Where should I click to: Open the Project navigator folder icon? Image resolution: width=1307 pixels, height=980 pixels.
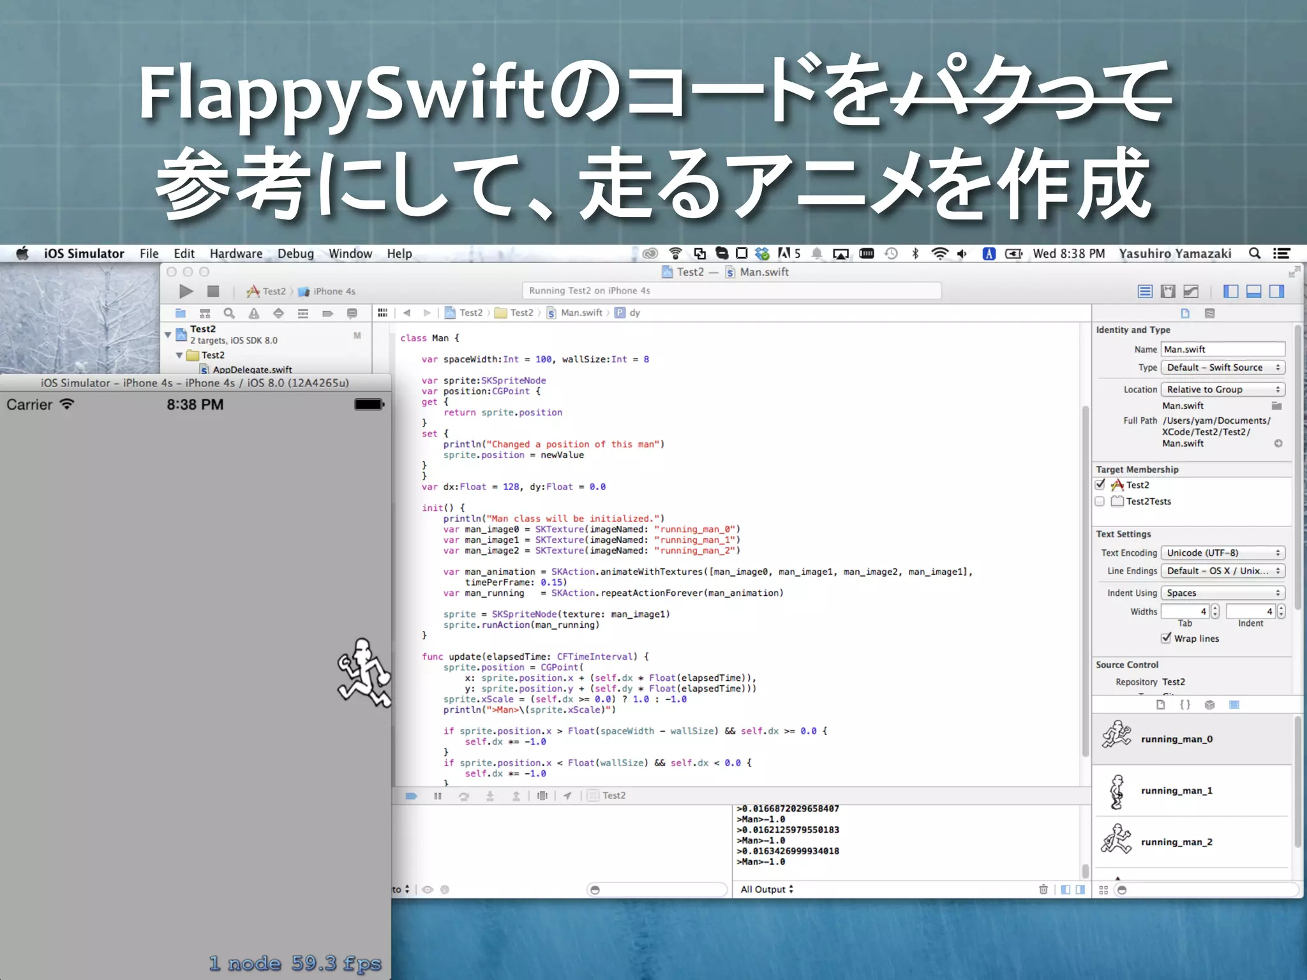(x=181, y=313)
